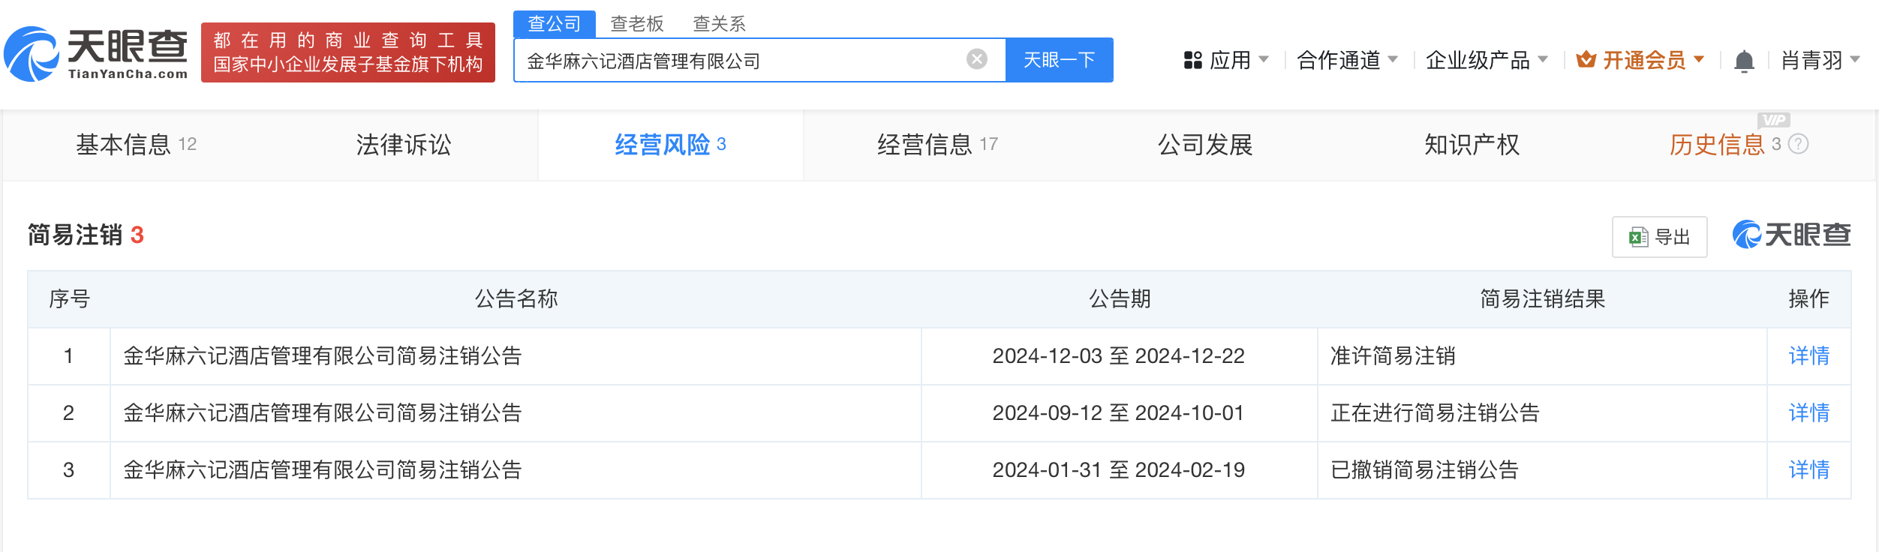This screenshot has width=1879, height=552.
Task: Click the help question mark beside 历史信息
Action: click(1798, 144)
